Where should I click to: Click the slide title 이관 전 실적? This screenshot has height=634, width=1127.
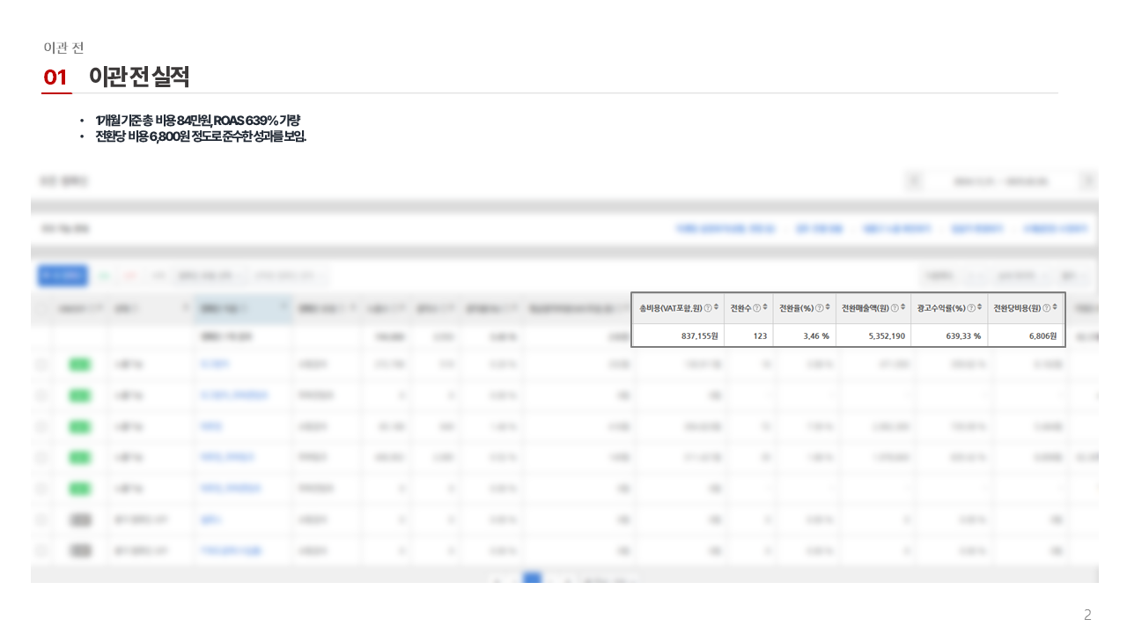point(139,77)
